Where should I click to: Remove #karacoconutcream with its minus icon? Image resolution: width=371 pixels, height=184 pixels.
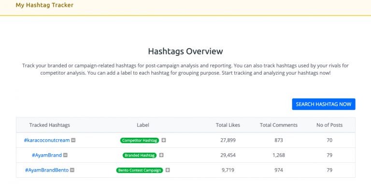(x=73, y=140)
